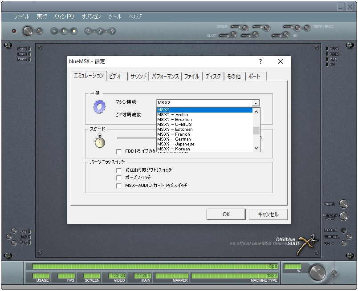Open the パフォーマンス tab

click(165, 76)
